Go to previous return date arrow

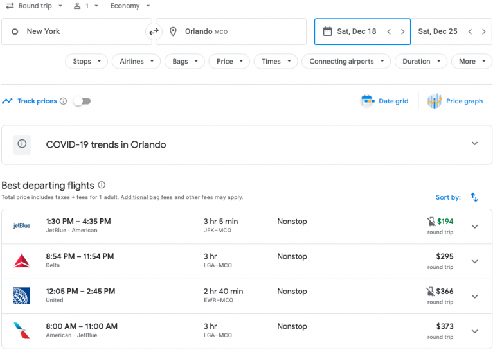(470, 31)
